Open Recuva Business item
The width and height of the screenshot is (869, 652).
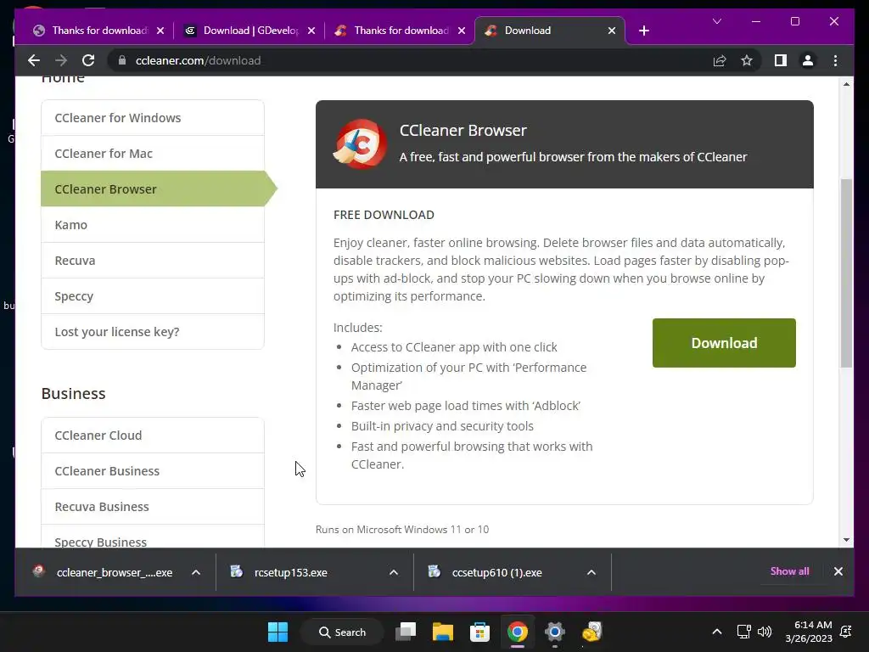pos(153,506)
